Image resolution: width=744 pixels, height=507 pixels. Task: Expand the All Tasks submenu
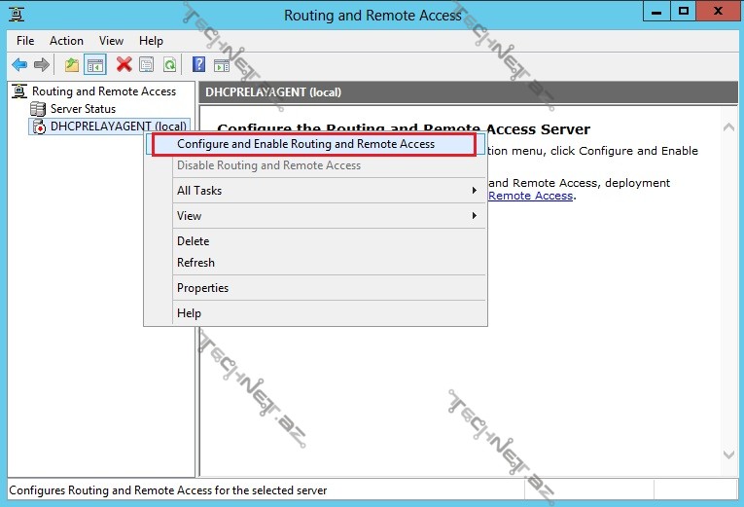[315, 191]
